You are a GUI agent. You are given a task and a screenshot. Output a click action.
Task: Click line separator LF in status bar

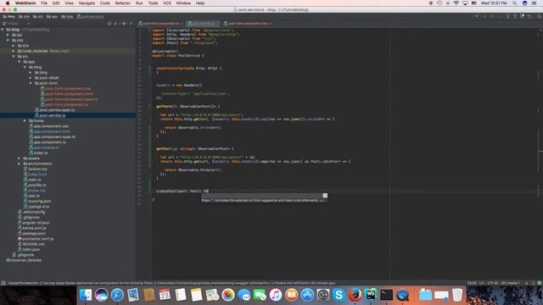click(482, 283)
